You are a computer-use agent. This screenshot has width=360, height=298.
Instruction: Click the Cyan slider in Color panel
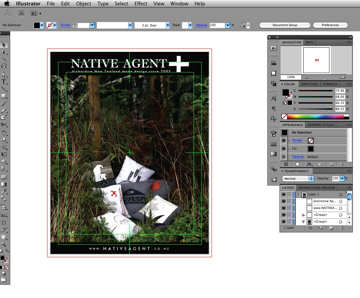click(315, 91)
